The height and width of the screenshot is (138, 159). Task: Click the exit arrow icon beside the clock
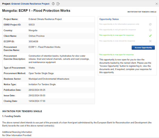click(58, 4)
